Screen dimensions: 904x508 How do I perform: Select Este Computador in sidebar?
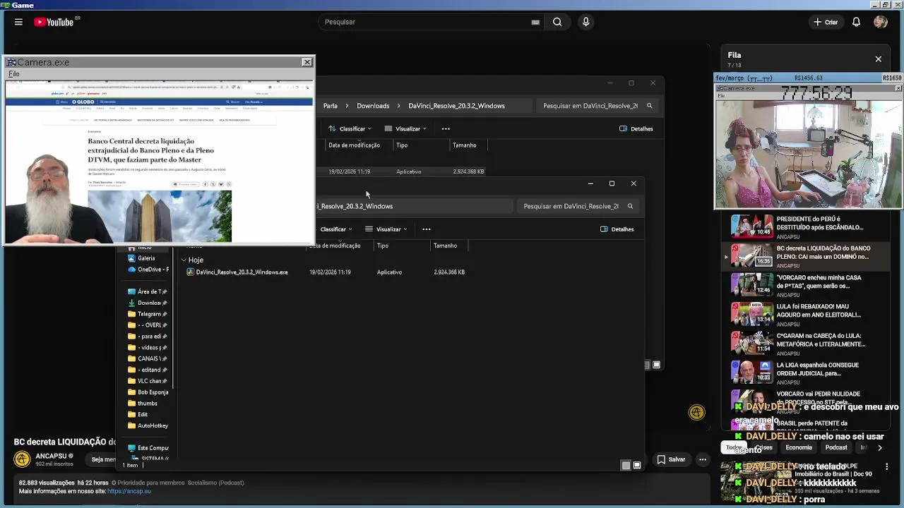coord(148,448)
